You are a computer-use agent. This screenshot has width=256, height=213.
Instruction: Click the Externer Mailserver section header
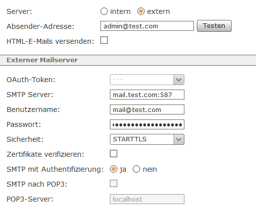pos(128,60)
